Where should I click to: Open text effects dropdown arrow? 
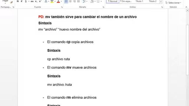[x=48, y=1]
